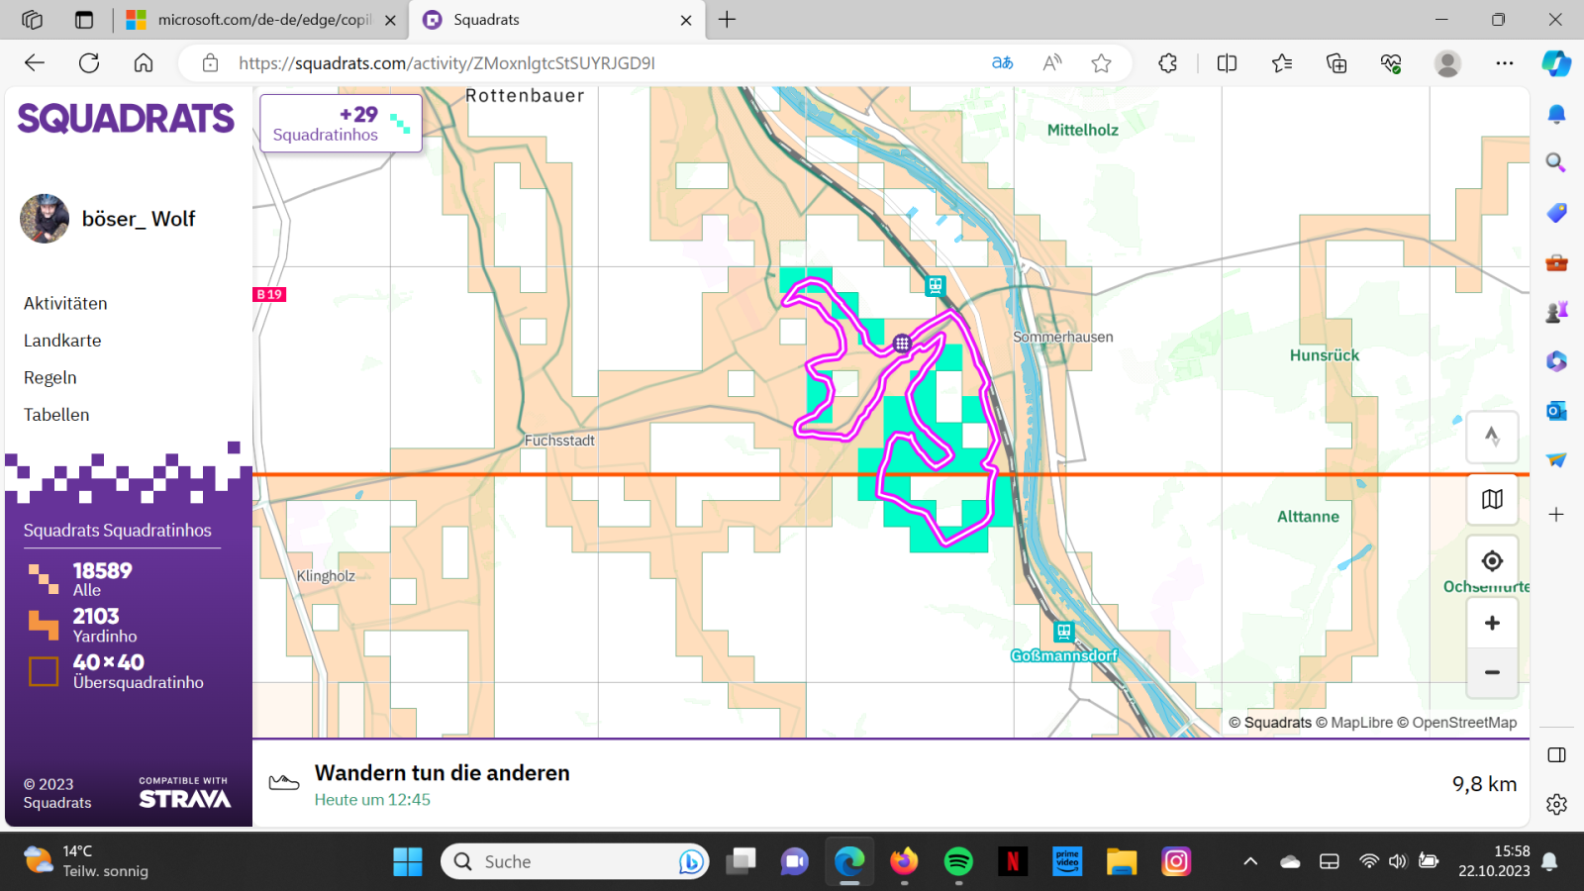The image size is (1584, 891).
Task: Open the browser extensions menu
Action: (x=1168, y=63)
